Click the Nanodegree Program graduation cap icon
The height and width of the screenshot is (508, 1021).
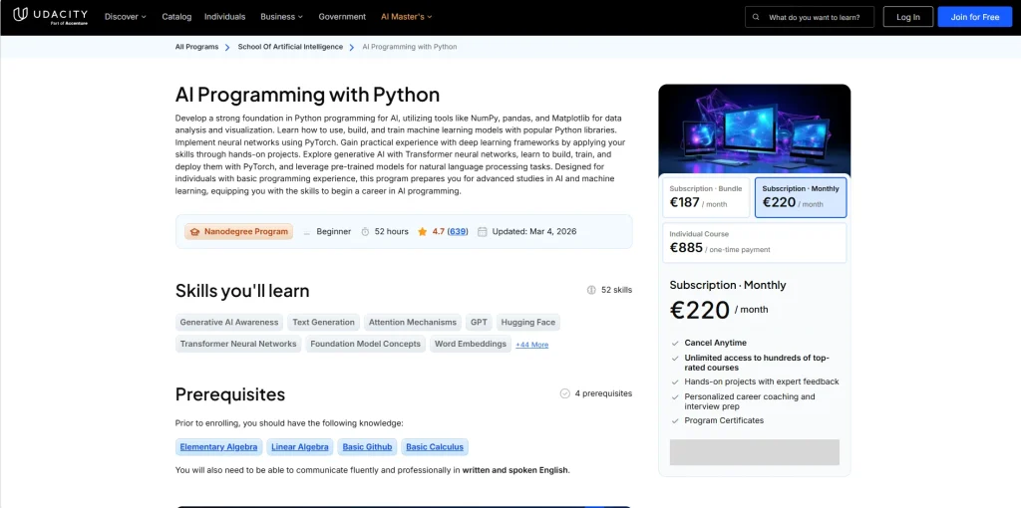[x=194, y=231]
